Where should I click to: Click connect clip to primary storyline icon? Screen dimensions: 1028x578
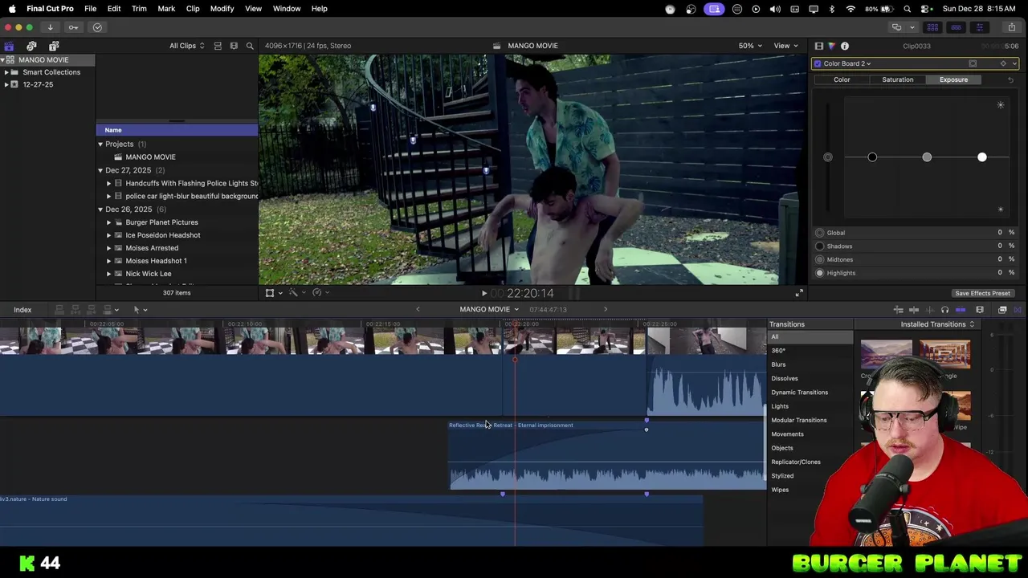59,310
